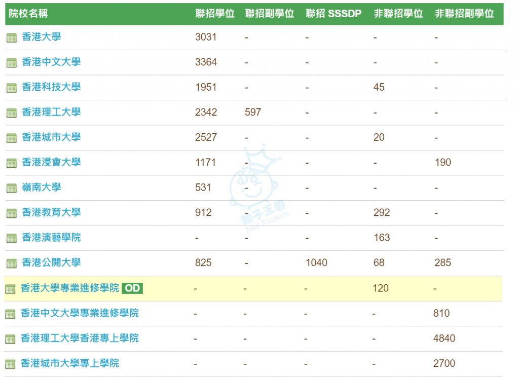Click the table icon beside 香港中文大學

pos(12,63)
